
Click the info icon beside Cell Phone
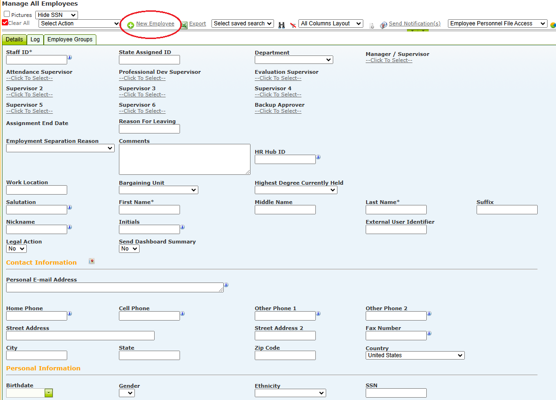pos(183,314)
